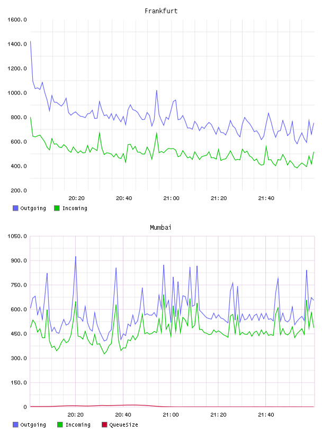Click the green Incoming swatch in Frankfurt legend
322x433 pixels.
click(x=57, y=208)
